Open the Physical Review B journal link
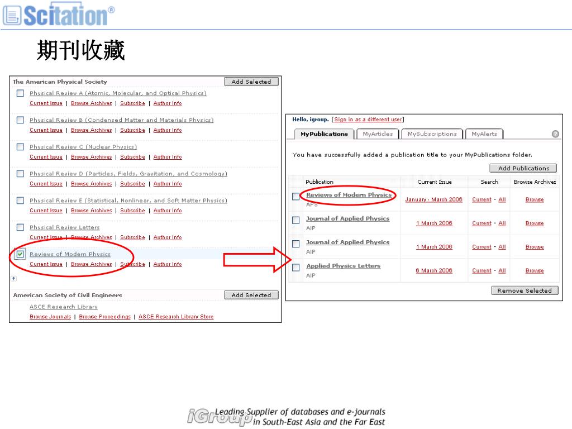The height and width of the screenshot is (429, 572). pyautogui.click(x=121, y=120)
